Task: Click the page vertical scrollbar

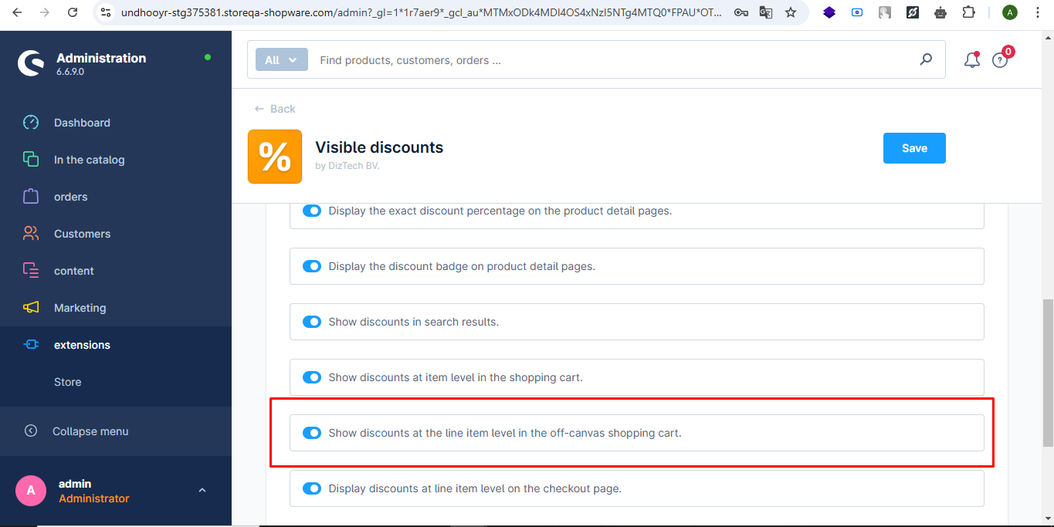Action: tap(1048, 373)
